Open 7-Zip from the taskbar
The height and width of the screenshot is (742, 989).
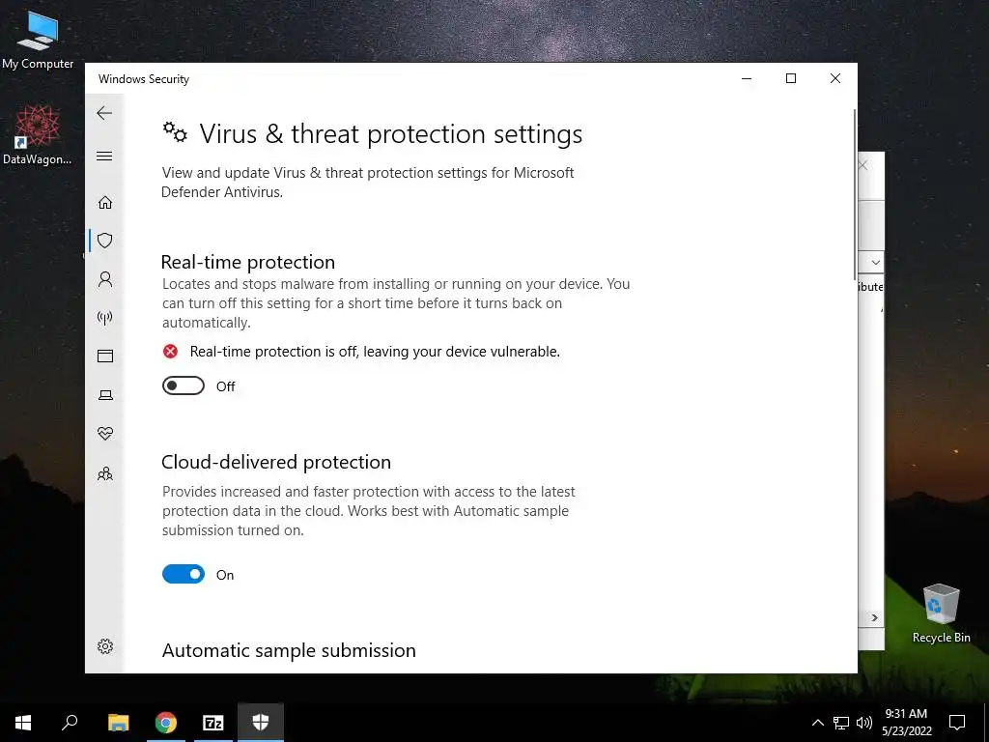tap(213, 723)
